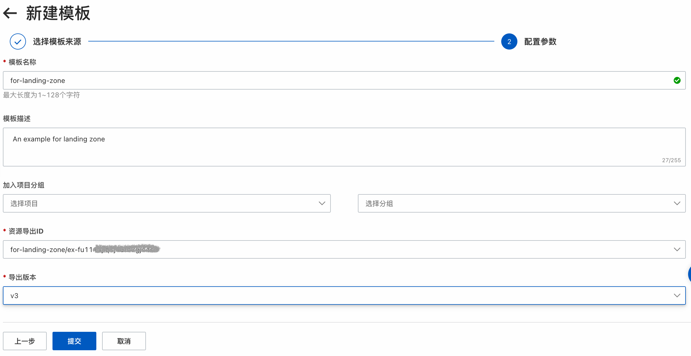Click the green validation check in 模板名称 field
The height and width of the screenshot is (356, 691).
[x=677, y=80]
